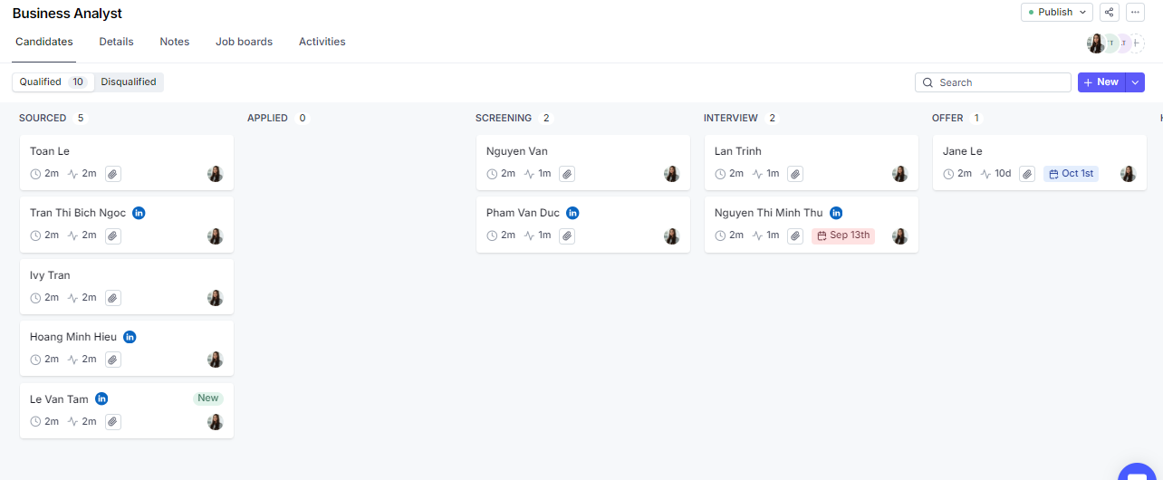Switch to the Activities tab

[x=322, y=42]
